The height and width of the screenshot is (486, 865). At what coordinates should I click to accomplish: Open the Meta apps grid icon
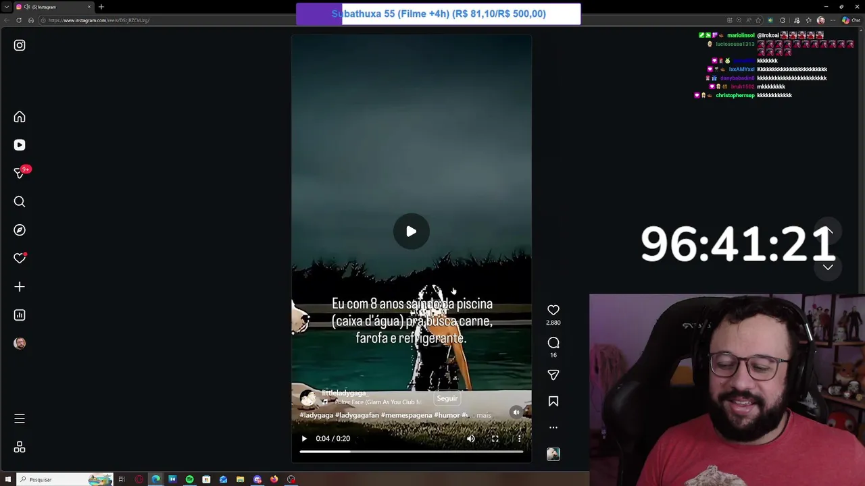20,448
